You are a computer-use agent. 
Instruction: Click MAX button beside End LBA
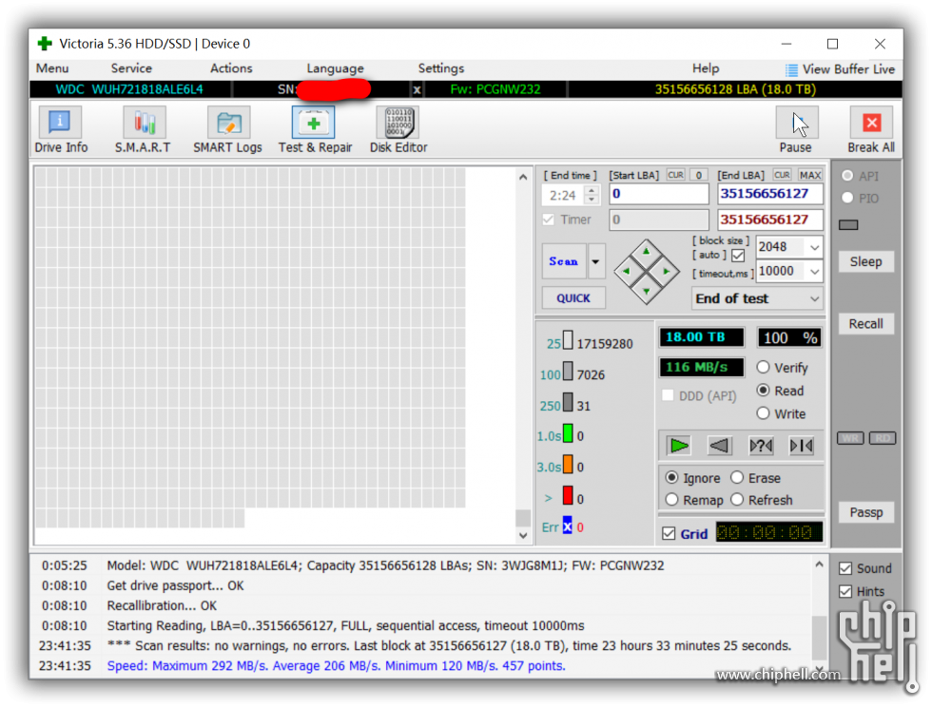pos(810,175)
